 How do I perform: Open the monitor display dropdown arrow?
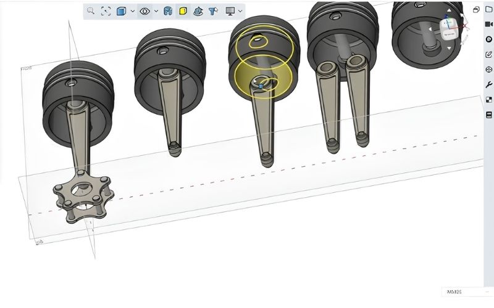pyautogui.click(x=240, y=11)
